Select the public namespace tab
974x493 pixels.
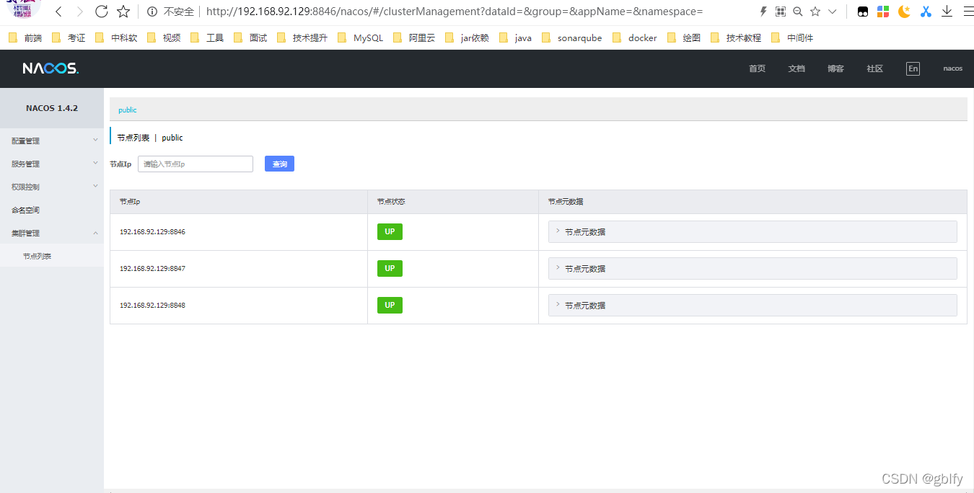[x=128, y=110]
